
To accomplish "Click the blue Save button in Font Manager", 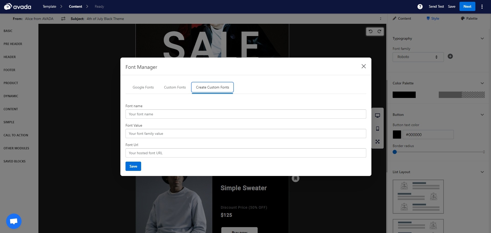I will point(133,166).
